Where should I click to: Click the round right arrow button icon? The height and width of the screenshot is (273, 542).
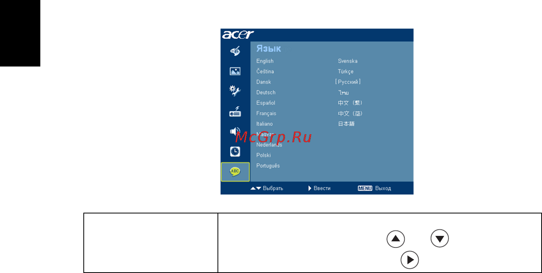[410, 259]
